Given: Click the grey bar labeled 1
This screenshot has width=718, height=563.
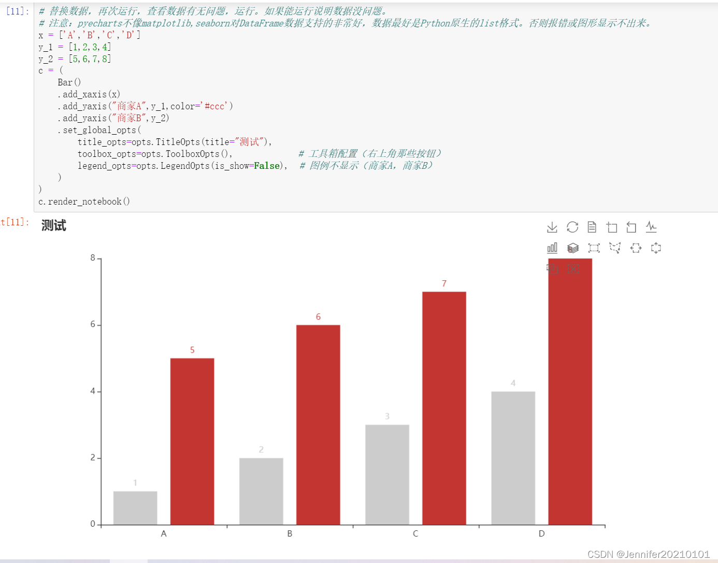Looking at the screenshot, I should pos(135,508).
